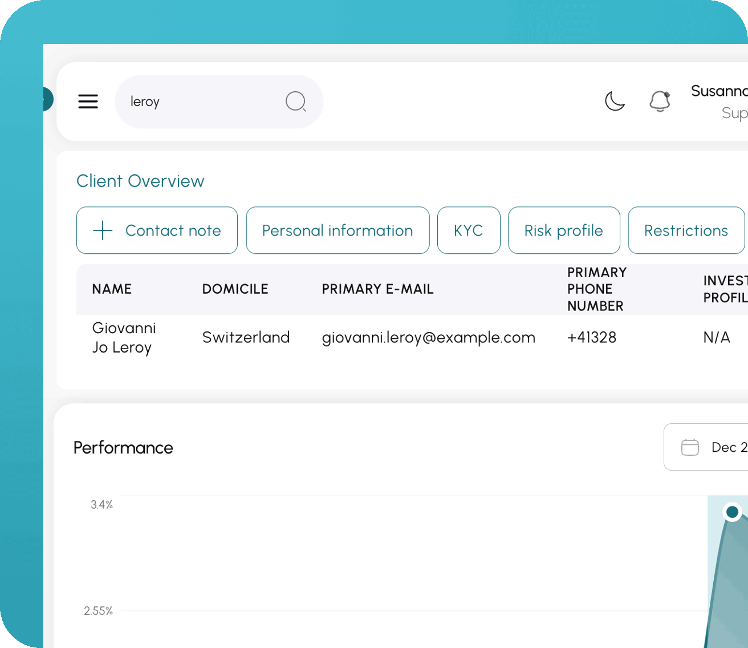Open notifications via the bell icon
The image size is (748, 648).
pos(660,102)
